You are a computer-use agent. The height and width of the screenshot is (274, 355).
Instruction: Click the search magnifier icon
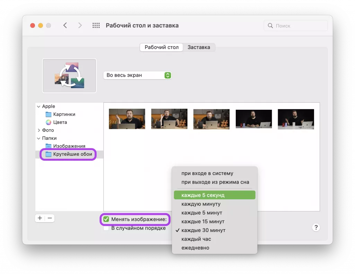(270, 26)
